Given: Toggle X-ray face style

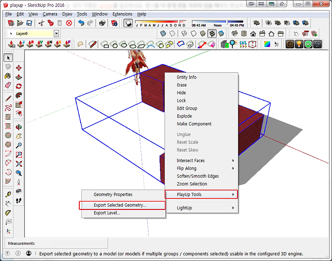Looking at the screenshot, I should click(163, 34).
